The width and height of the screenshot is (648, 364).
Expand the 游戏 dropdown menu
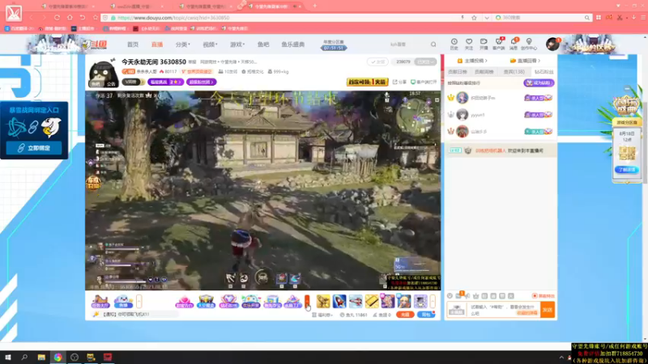tap(237, 44)
